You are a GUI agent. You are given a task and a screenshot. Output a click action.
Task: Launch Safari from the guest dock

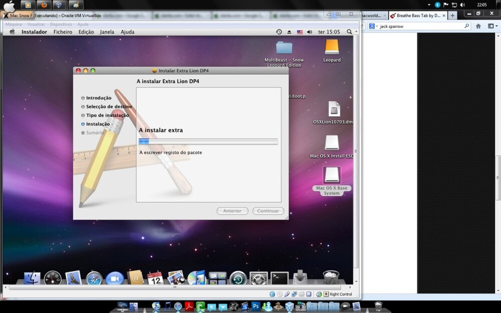coord(94,278)
